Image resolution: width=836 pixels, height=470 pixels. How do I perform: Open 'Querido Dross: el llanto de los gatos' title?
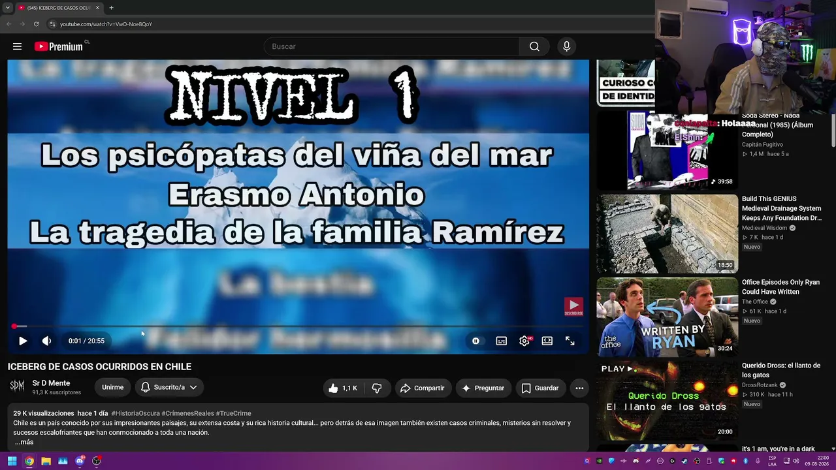tap(781, 370)
